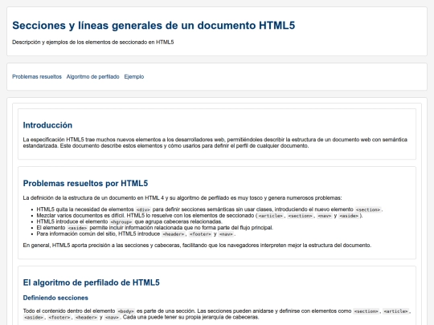Click 'El algoritmo de perfilado de HTML5' heading

pyautogui.click(x=92, y=282)
